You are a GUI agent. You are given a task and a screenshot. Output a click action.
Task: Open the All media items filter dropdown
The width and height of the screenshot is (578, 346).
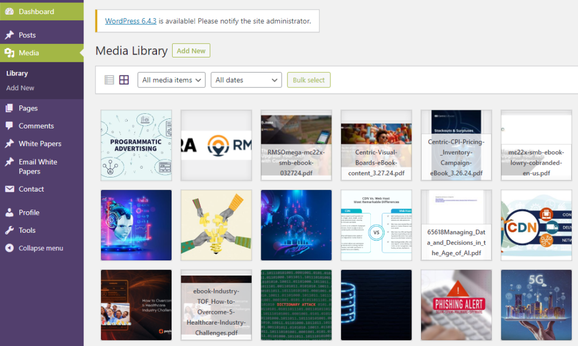172,80
